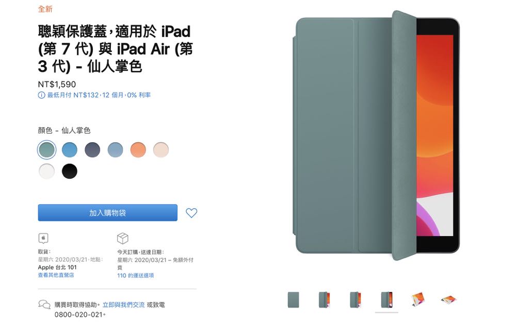The height and width of the screenshot is (322, 516).
Task: Click the info icon beside monthly payment
Action: pyautogui.click(x=41, y=95)
